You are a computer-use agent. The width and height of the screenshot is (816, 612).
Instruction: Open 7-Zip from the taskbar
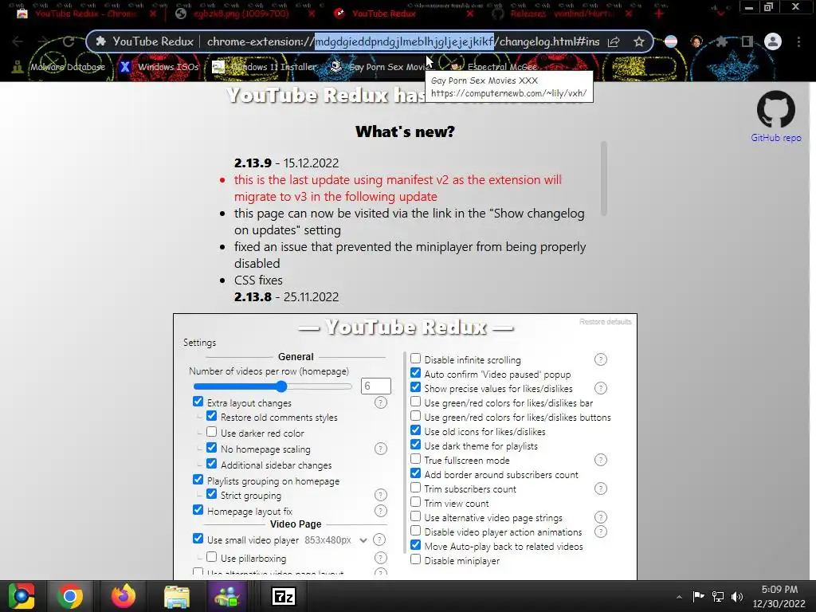[284, 596]
